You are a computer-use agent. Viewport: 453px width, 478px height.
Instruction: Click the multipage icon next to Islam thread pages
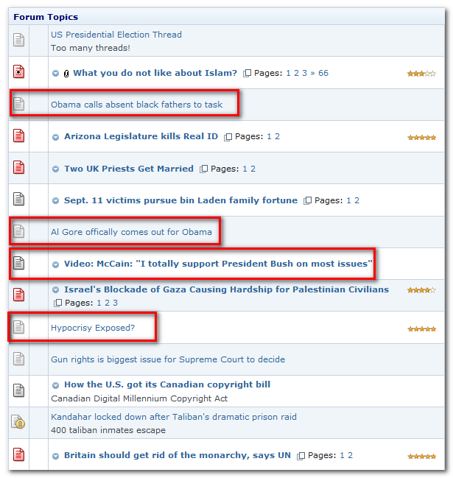247,73
